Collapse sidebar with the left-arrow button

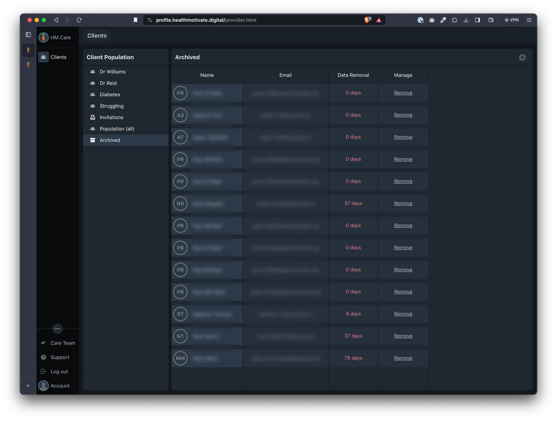point(57,329)
